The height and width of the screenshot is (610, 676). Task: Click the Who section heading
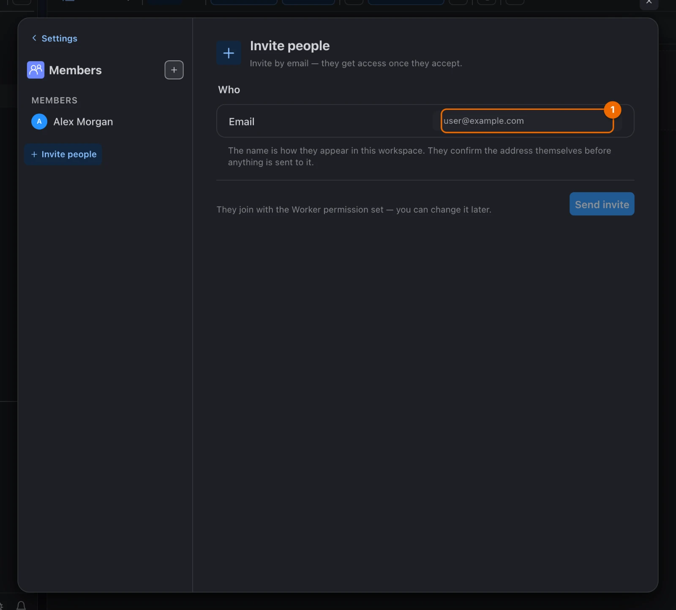tap(229, 90)
